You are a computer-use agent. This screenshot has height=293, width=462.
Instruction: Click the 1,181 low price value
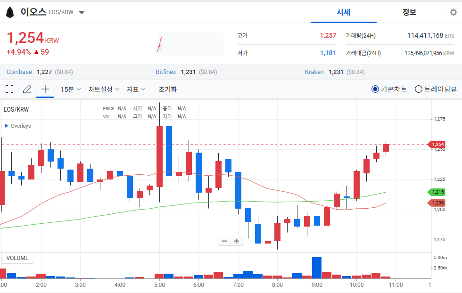coord(328,53)
